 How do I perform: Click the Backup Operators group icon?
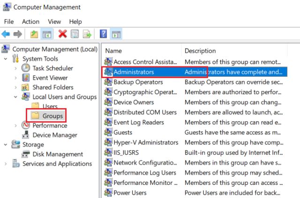(108, 82)
